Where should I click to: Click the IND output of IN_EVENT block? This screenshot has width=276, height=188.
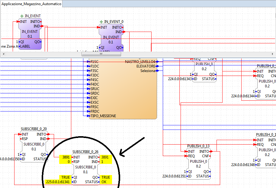37,26
